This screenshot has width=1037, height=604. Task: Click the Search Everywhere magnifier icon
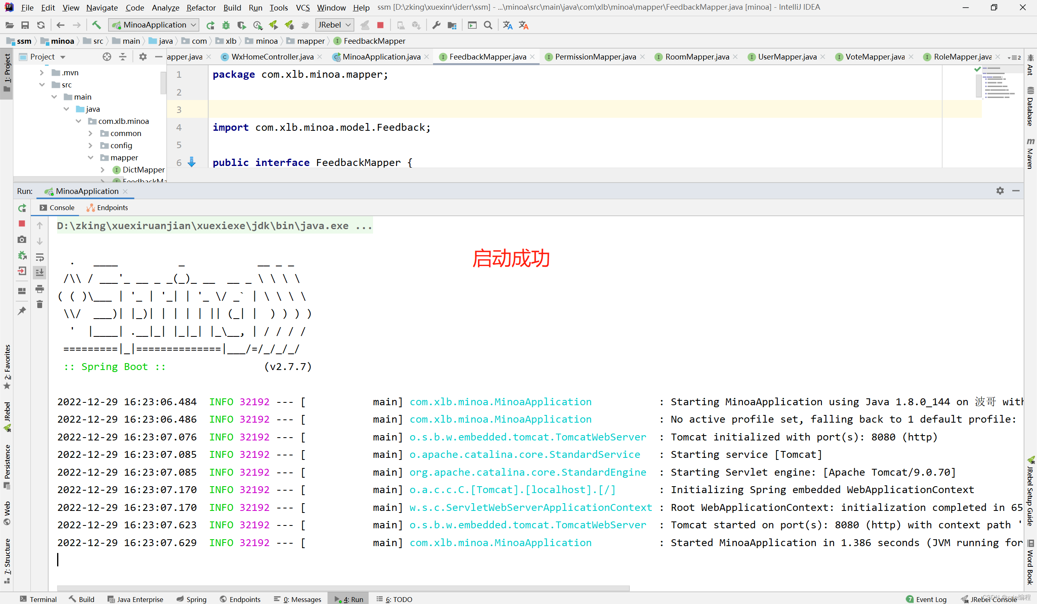488,25
